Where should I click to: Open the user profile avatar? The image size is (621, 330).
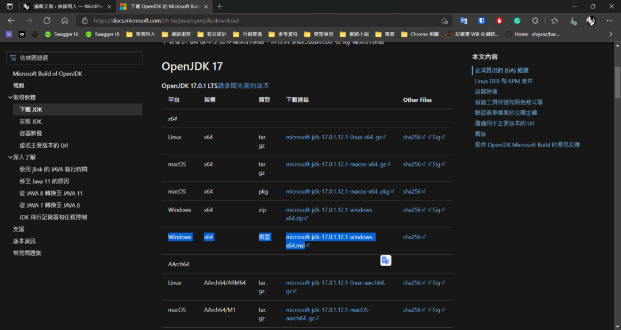[x=591, y=21]
